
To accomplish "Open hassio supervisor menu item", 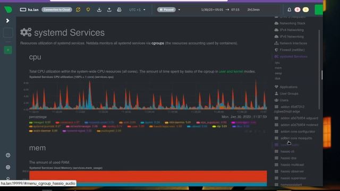I will (x=290, y=178).
